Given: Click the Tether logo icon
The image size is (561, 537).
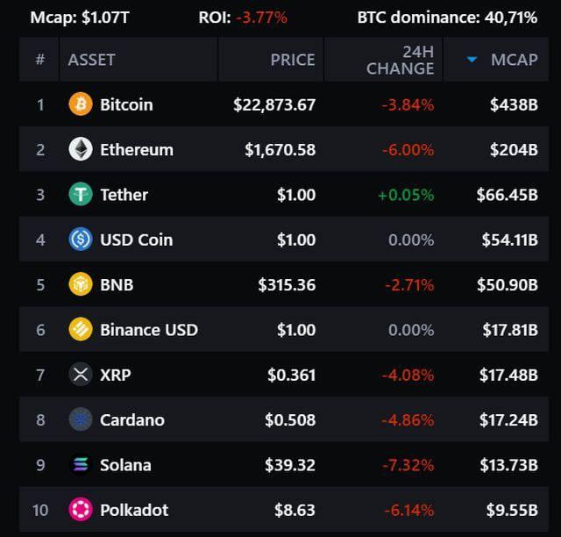Looking at the screenshot, I should point(81,195).
